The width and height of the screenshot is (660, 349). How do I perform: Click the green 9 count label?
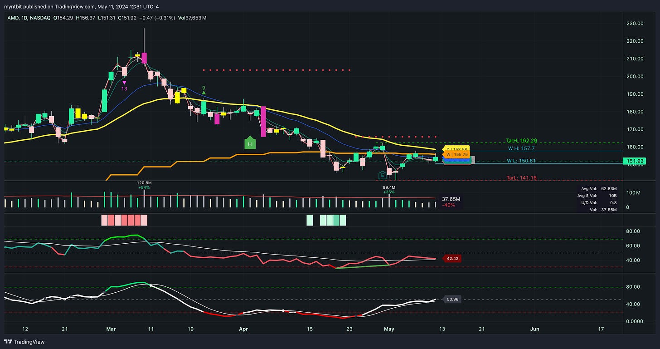pos(204,88)
